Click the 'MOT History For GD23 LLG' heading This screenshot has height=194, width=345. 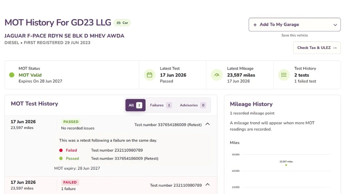click(x=58, y=23)
